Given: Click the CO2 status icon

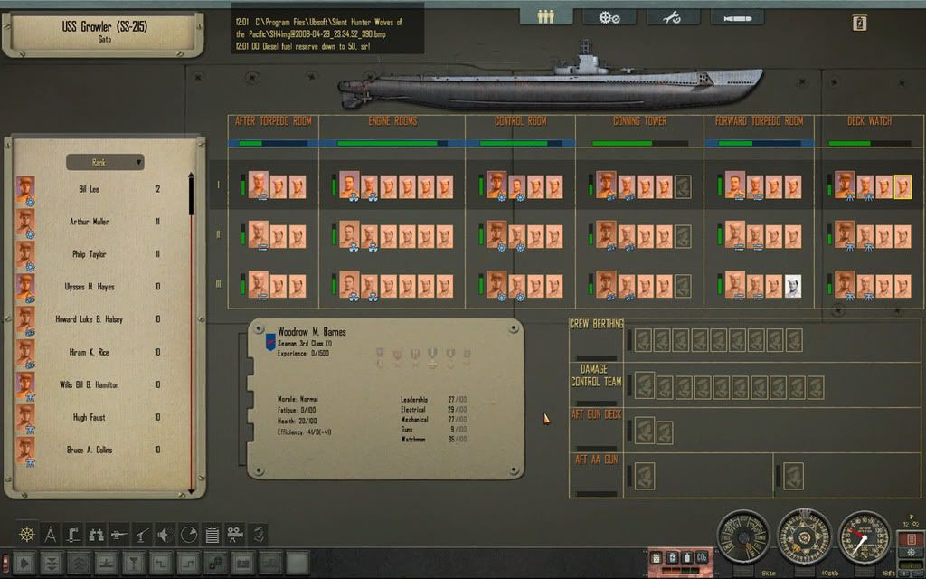Looking at the screenshot, I should 702,557.
